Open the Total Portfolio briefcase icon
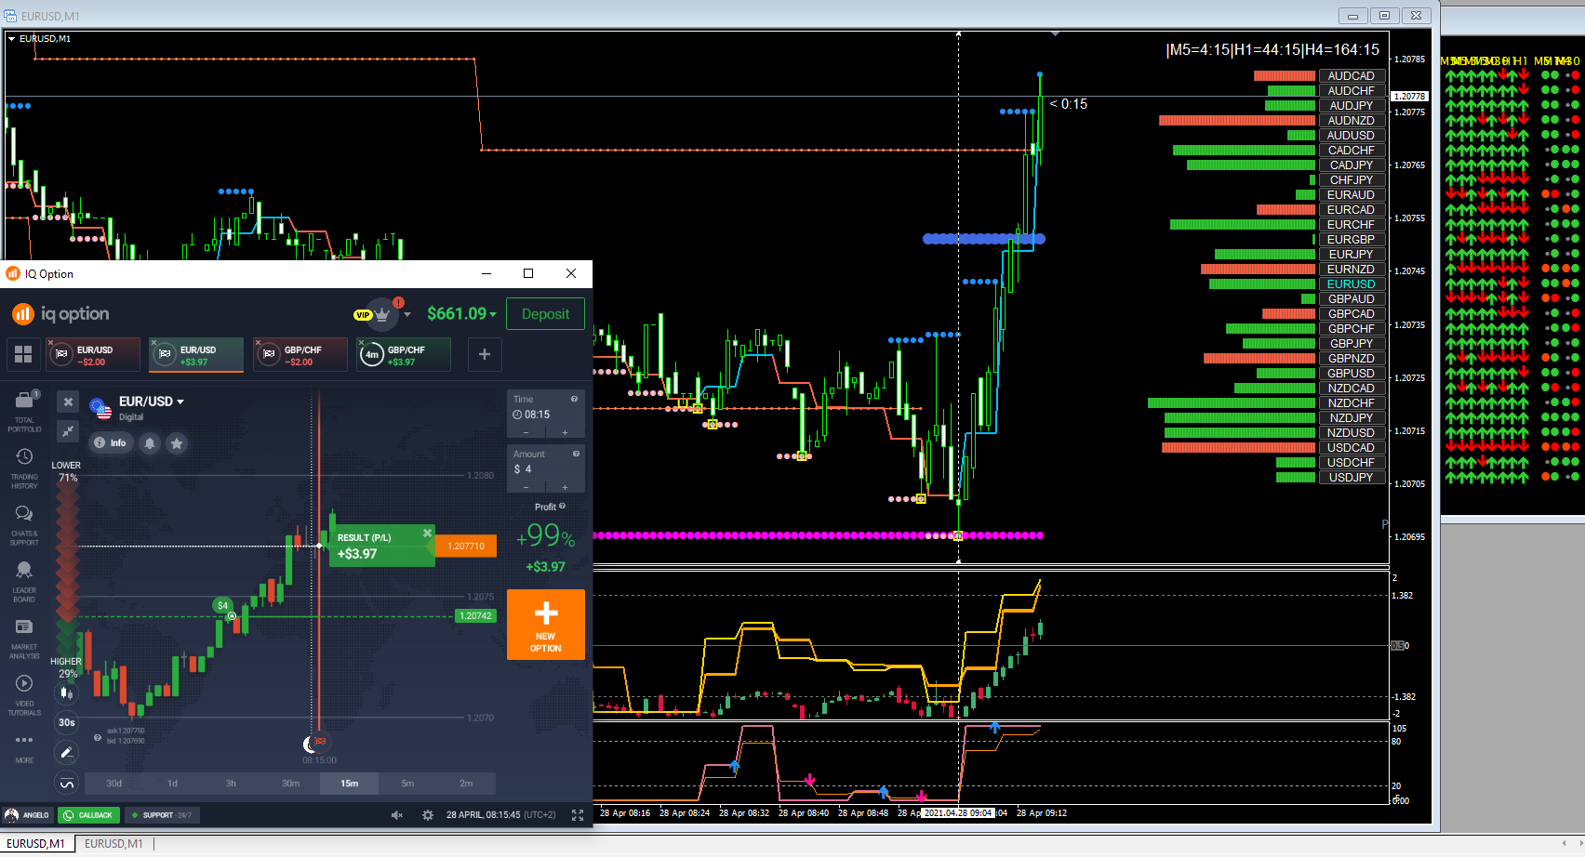Image resolution: width=1585 pixels, height=857 pixels. (24, 401)
